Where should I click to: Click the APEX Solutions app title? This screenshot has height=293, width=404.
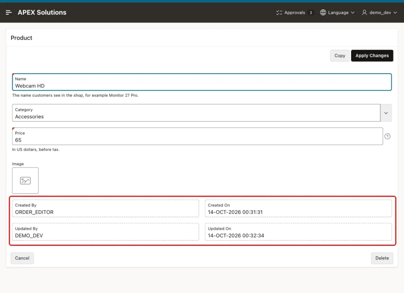click(x=42, y=12)
